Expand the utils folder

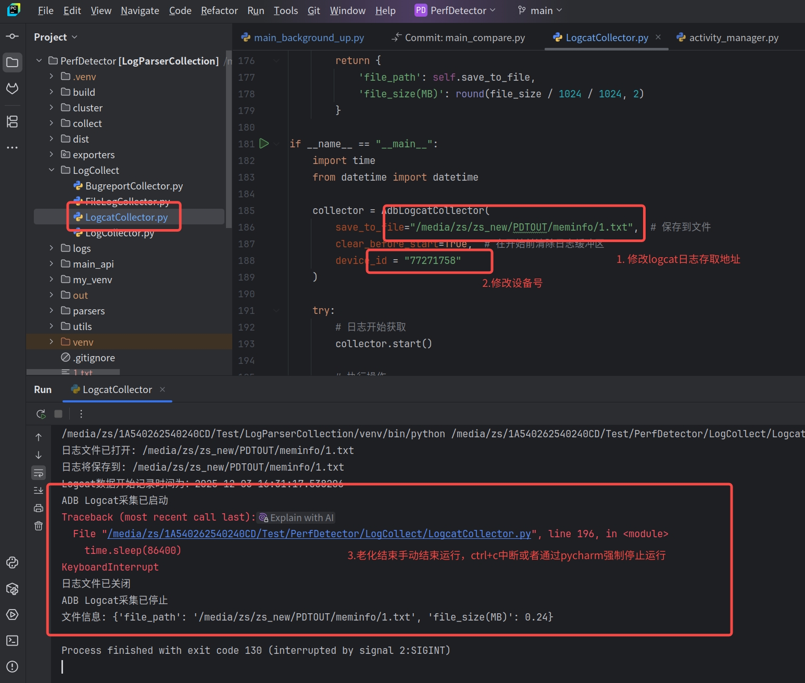click(x=52, y=326)
